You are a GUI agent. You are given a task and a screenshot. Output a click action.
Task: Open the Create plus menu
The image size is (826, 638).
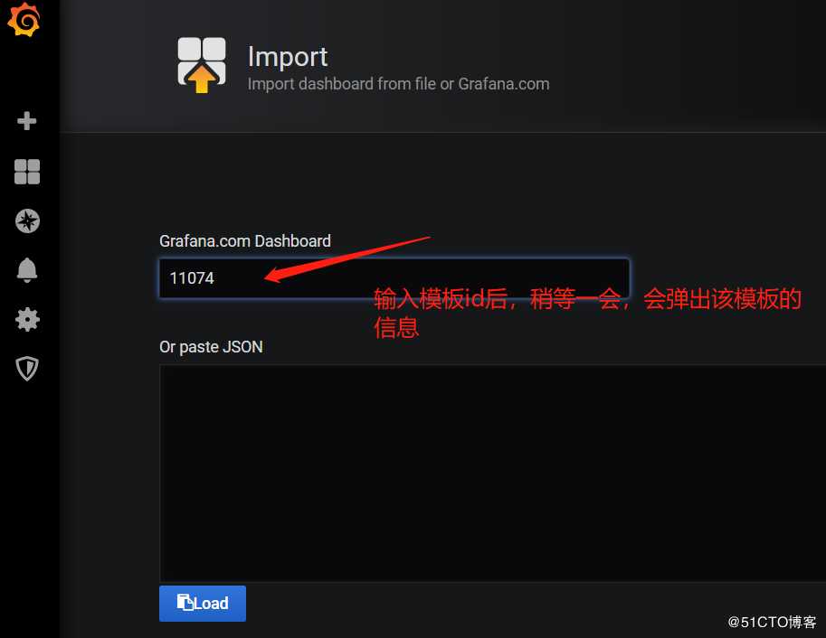tap(27, 120)
